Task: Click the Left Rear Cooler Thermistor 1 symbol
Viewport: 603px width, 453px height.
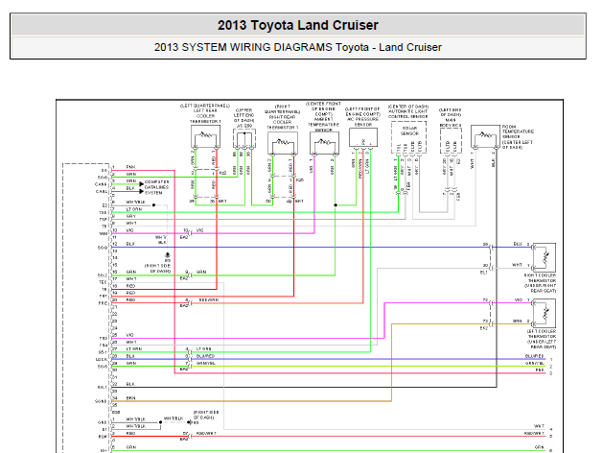Action: click(x=205, y=137)
